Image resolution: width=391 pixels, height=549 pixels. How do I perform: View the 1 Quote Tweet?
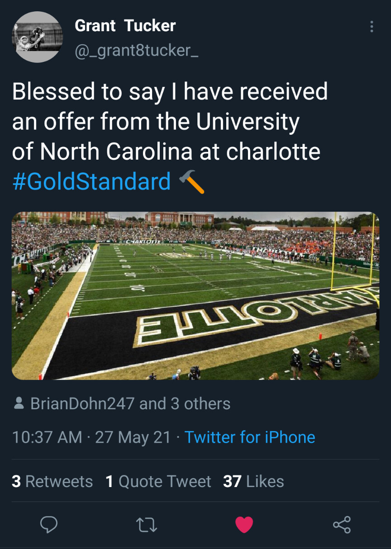click(x=158, y=481)
